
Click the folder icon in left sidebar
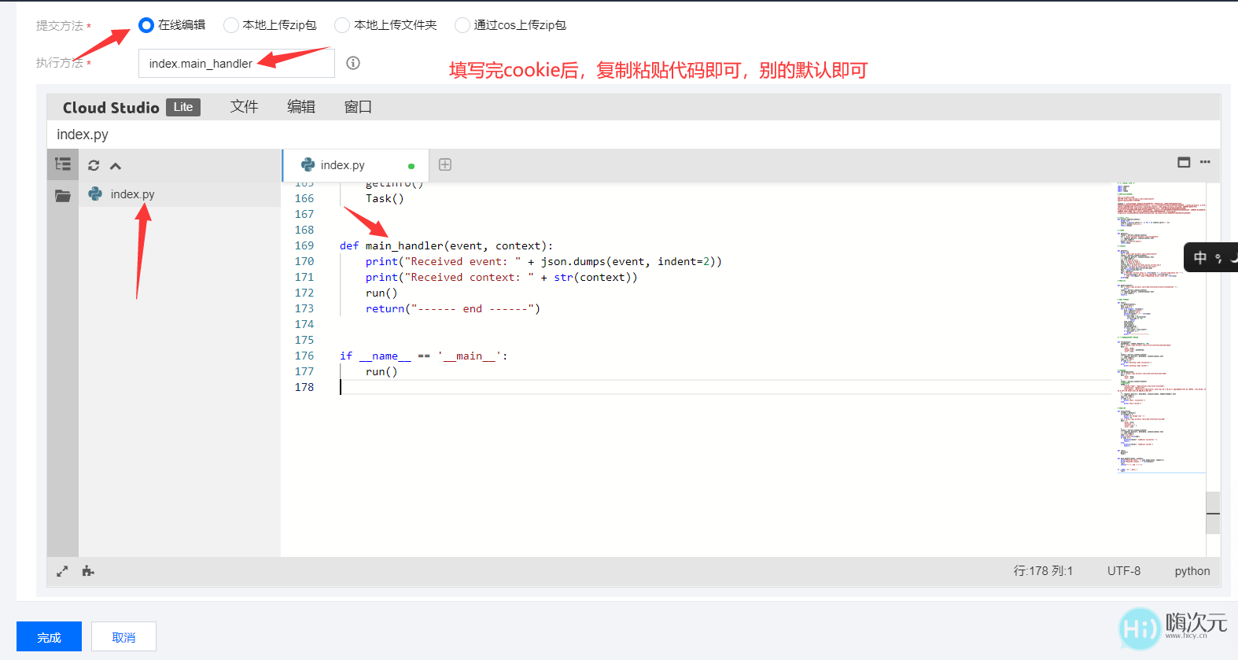63,195
